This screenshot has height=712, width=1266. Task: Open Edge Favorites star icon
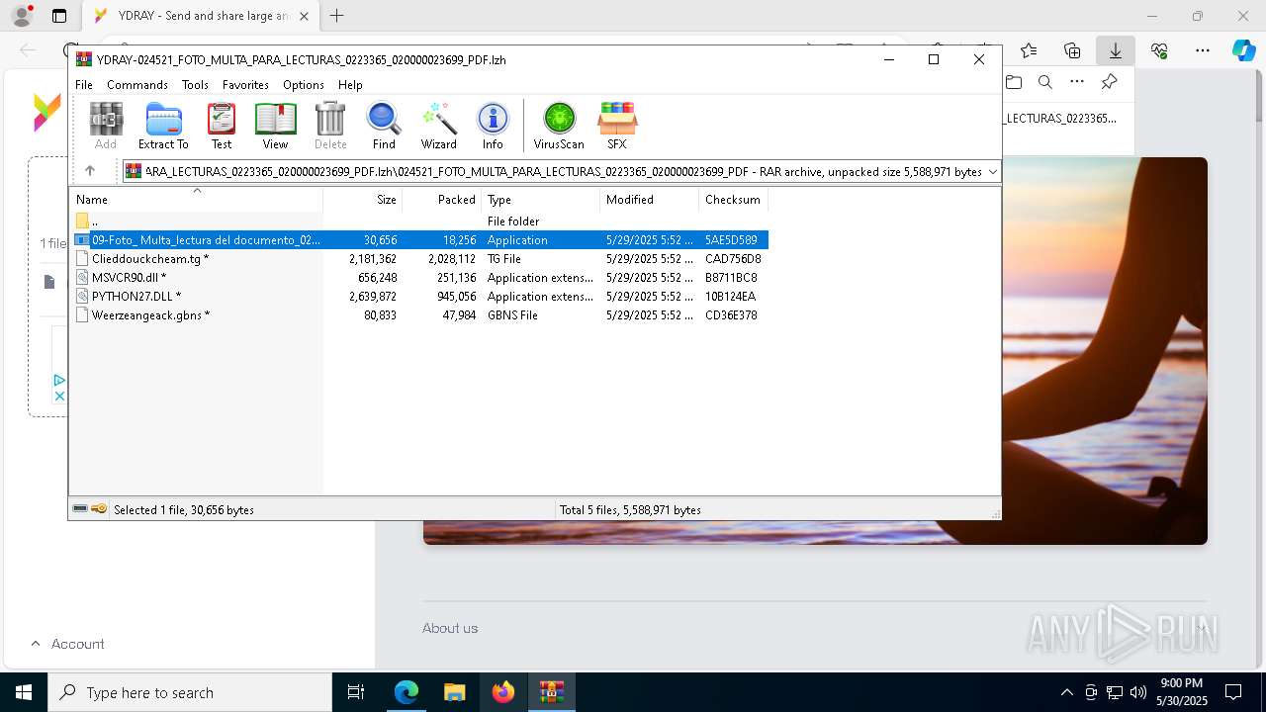pyautogui.click(x=1029, y=50)
